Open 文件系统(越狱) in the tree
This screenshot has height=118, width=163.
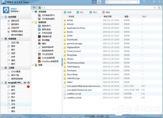[x=48, y=19]
